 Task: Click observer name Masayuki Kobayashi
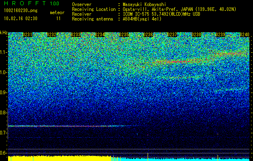[144, 4]
